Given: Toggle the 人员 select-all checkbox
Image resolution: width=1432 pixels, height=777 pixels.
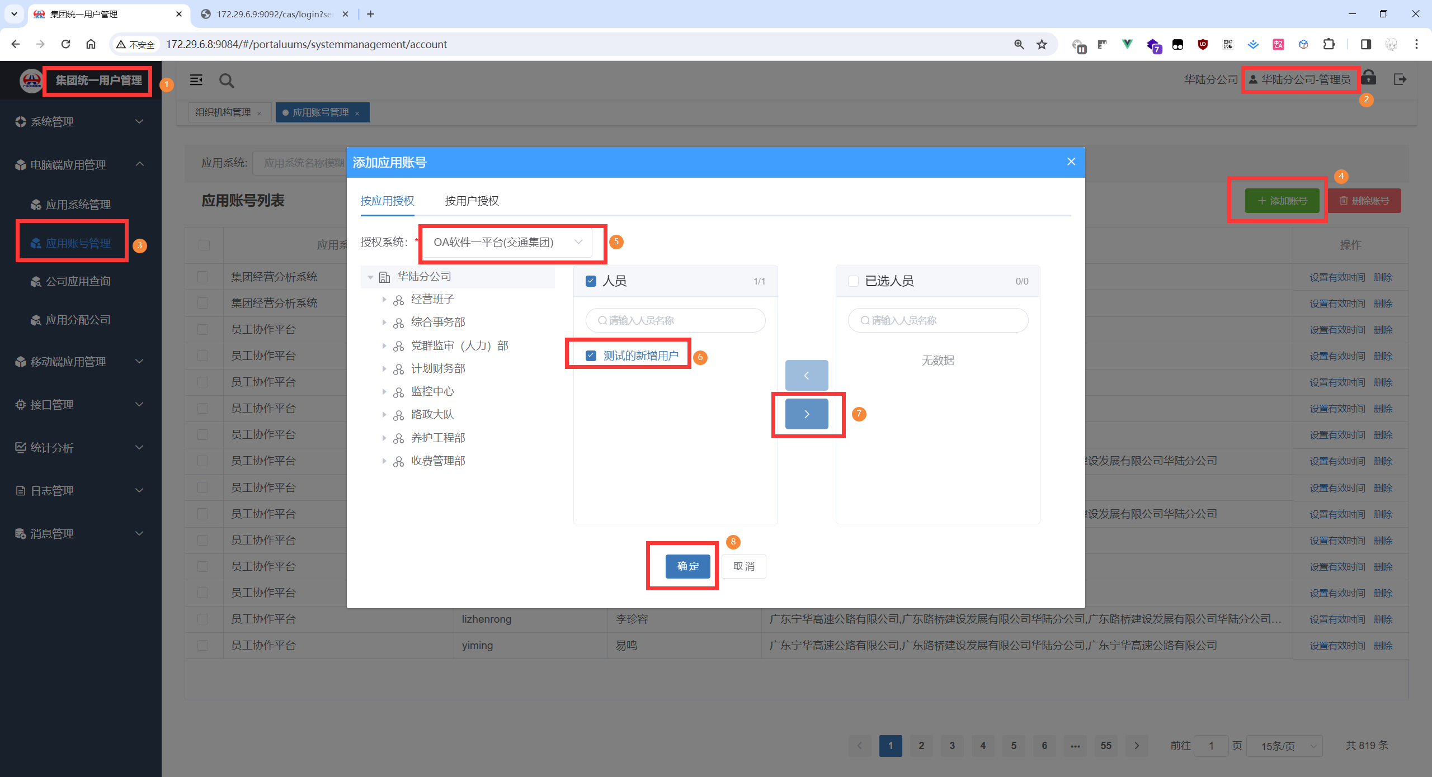Looking at the screenshot, I should tap(591, 281).
